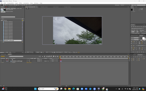Image resolution: width=146 pixels, height=91 pixels.
Task: Enable Frame Blending for the composition
Action: (x=49, y=56)
